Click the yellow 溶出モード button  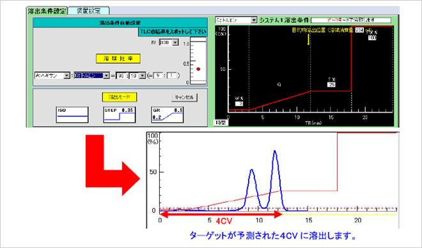pyautogui.click(x=119, y=97)
